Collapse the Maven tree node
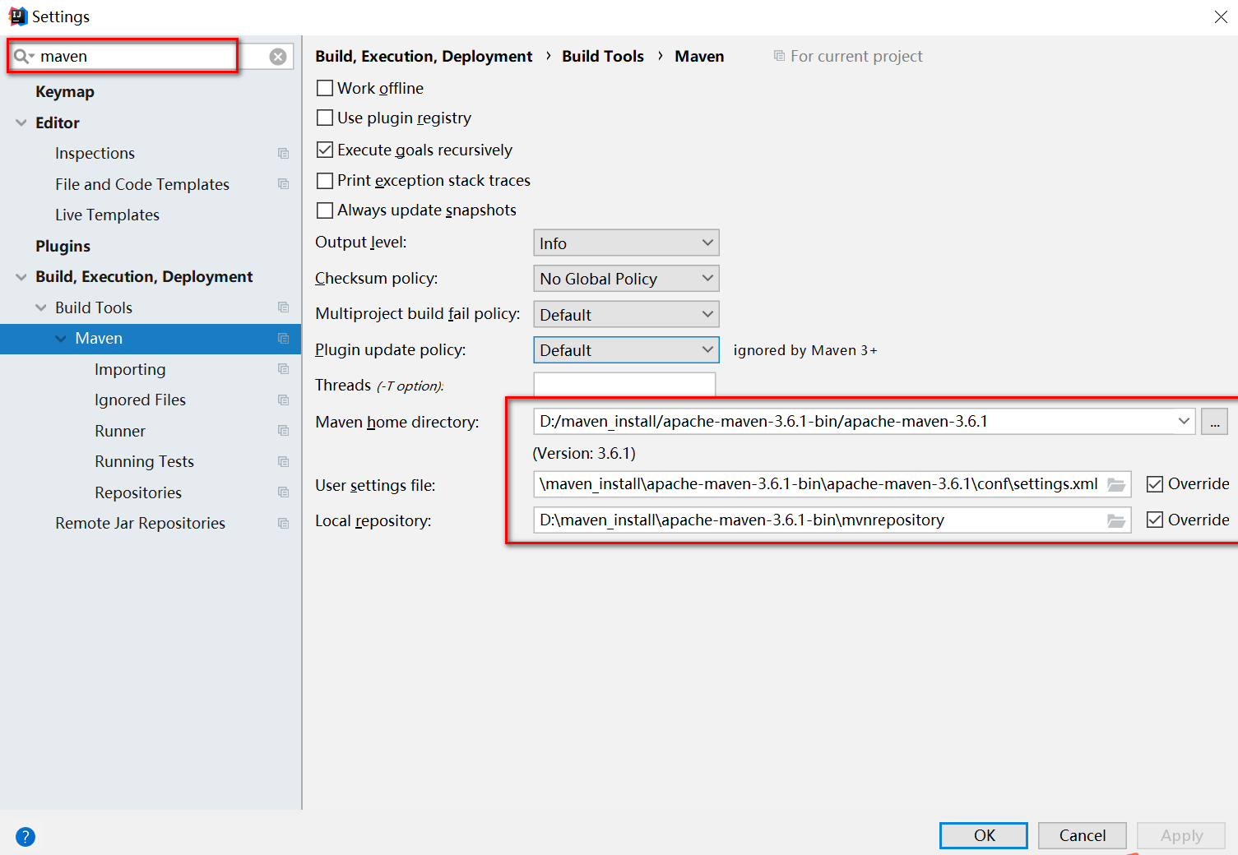Viewport: 1238px width, 855px height. tap(61, 339)
